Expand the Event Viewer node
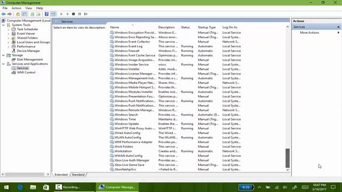This screenshot has width=342, height=192. point(9,34)
